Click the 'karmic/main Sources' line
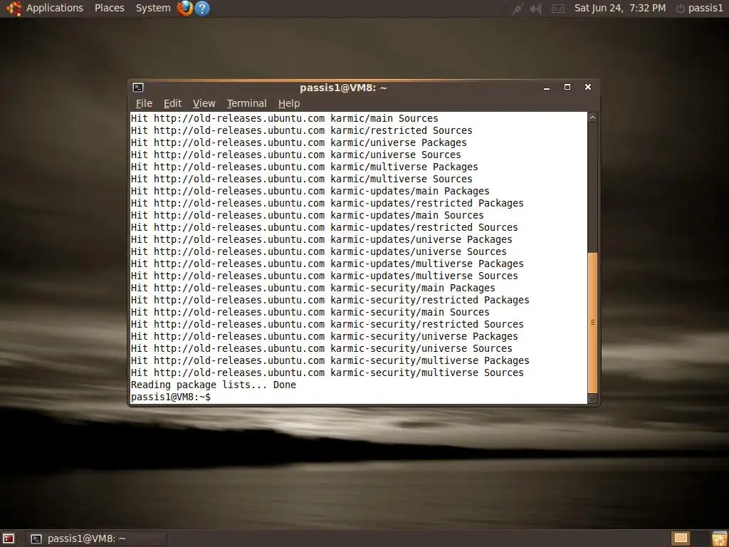 tap(285, 118)
